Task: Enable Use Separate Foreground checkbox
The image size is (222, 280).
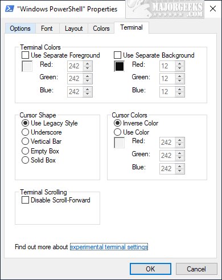Action: click(x=25, y=55)
